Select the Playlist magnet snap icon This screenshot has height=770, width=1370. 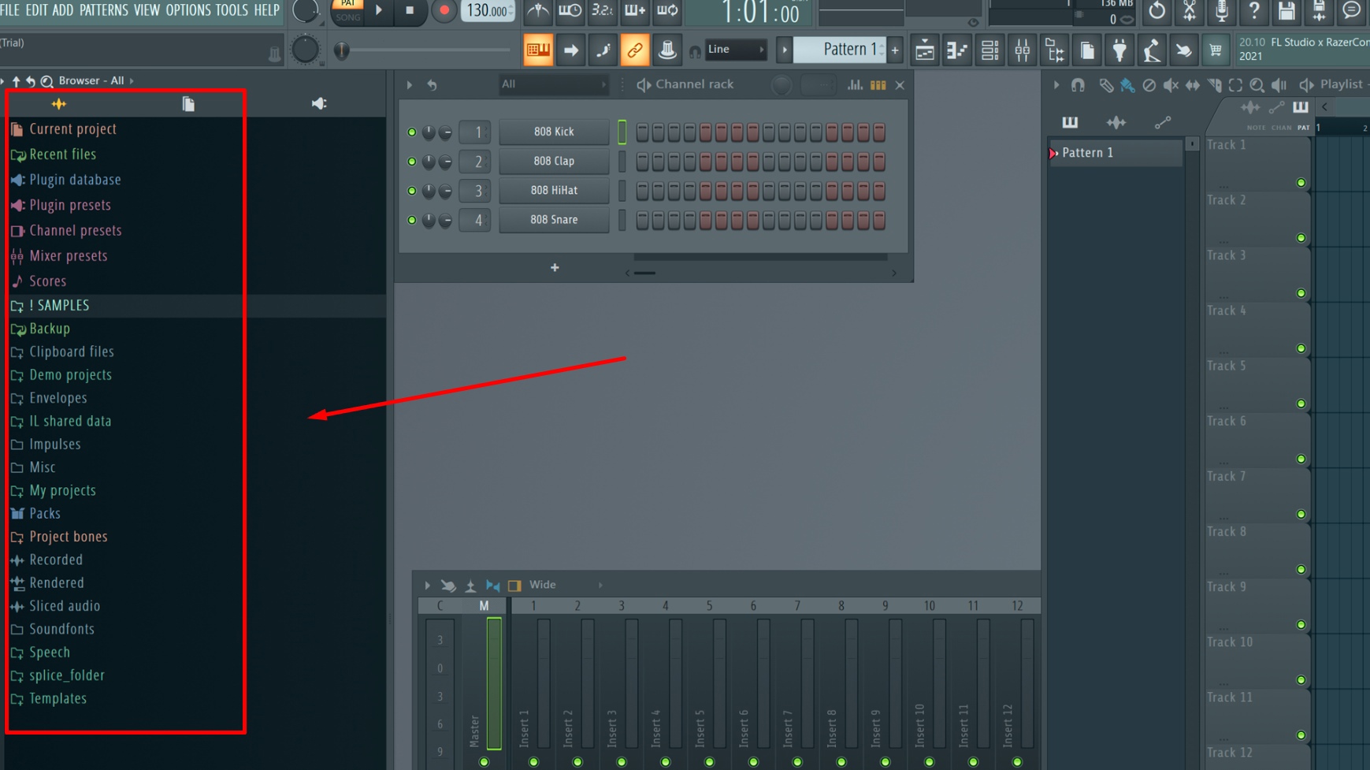[1078, 84]
